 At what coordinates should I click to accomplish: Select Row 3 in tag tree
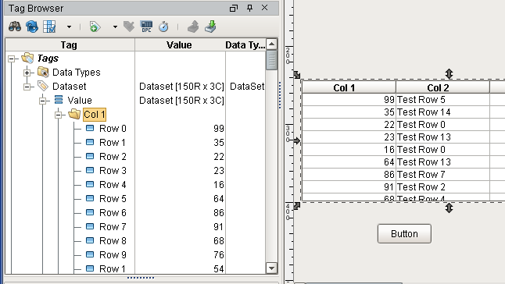[x=113, y=171]
